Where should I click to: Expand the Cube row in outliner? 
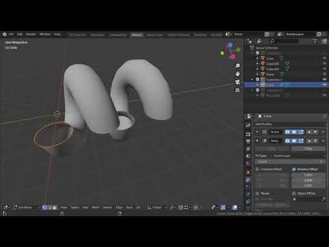pos(257,58)
